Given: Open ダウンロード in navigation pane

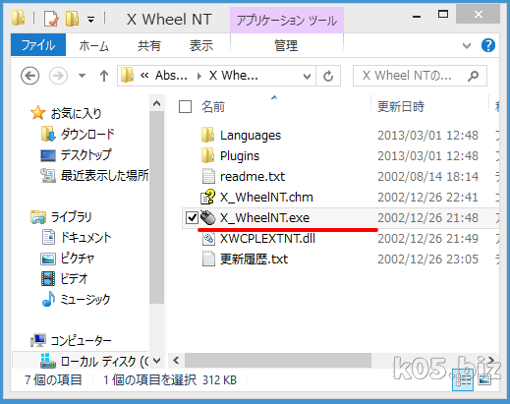Looking at the screenshot, I should (87, 134).
